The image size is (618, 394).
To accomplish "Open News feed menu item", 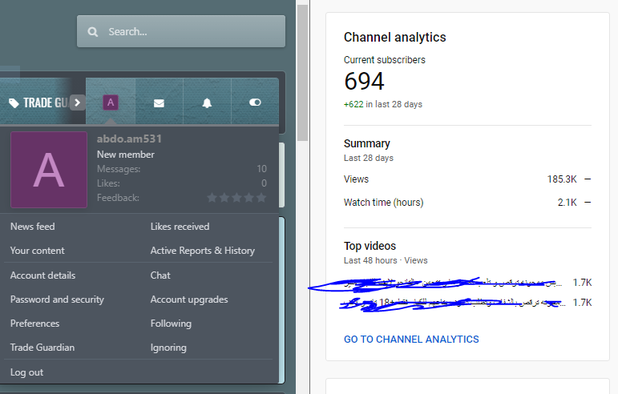I will click(33, 227).
